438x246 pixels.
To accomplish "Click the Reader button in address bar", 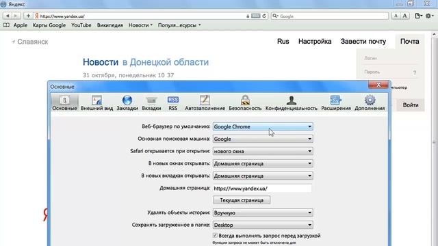I will (x=255, y=16).
